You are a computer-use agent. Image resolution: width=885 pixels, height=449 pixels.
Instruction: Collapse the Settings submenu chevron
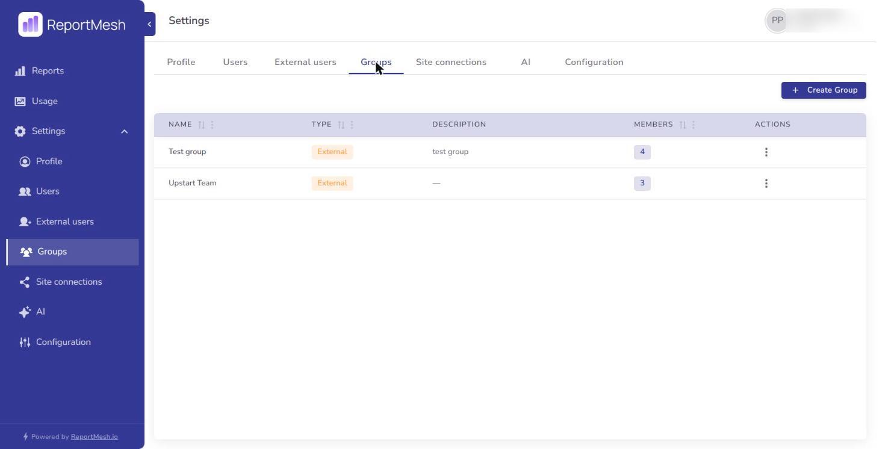click(x=124, y=131)
